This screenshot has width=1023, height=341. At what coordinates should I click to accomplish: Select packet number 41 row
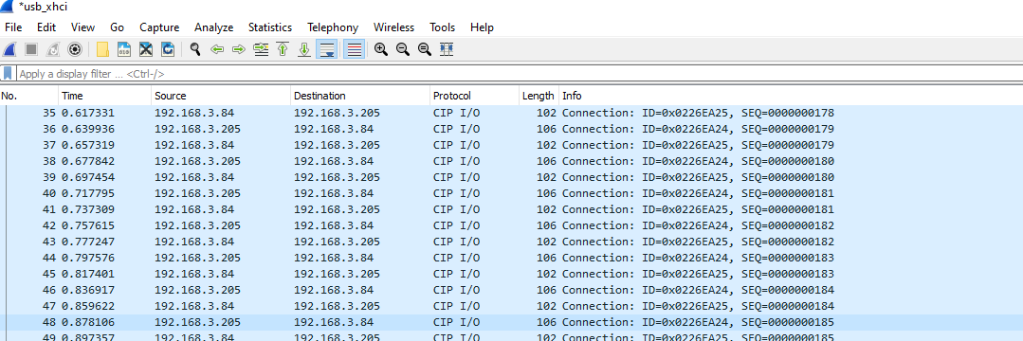[x=512, y=209]
